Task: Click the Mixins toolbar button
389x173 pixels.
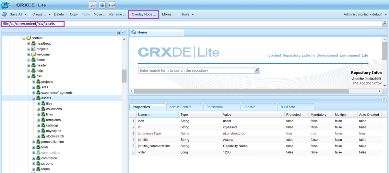Action: point(169,14)
